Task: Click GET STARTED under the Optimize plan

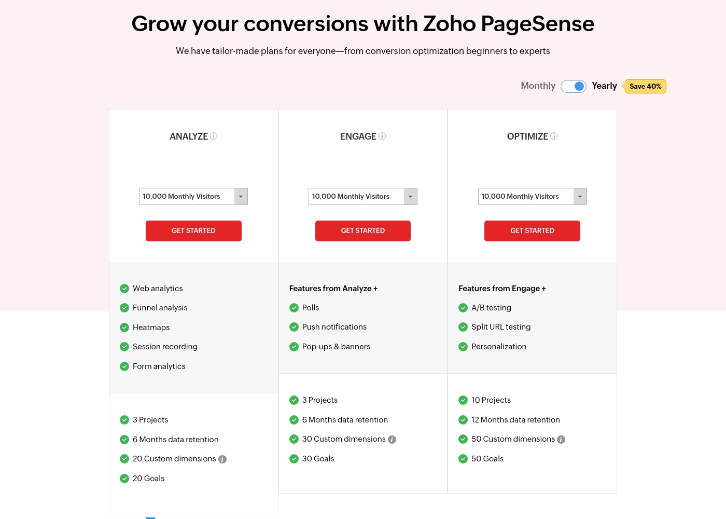Action: [x=532, y=231]
